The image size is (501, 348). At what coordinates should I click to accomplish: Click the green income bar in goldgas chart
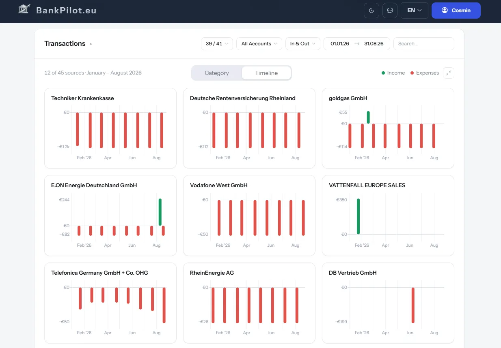pos(368,117)
